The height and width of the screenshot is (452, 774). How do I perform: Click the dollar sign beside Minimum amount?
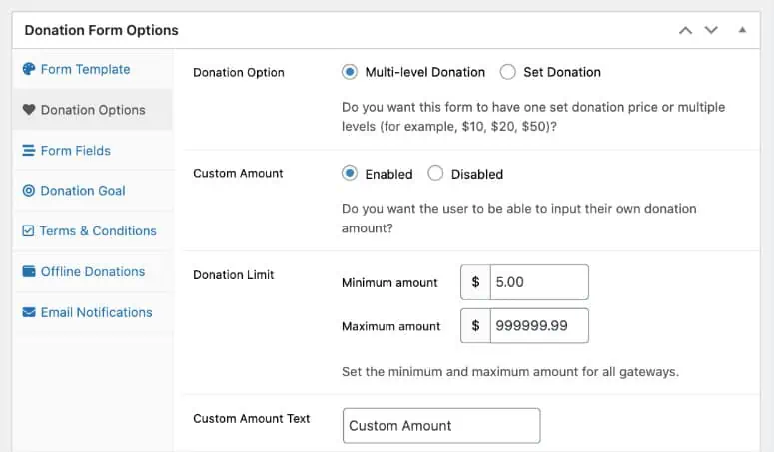click(x=475, y=282)
